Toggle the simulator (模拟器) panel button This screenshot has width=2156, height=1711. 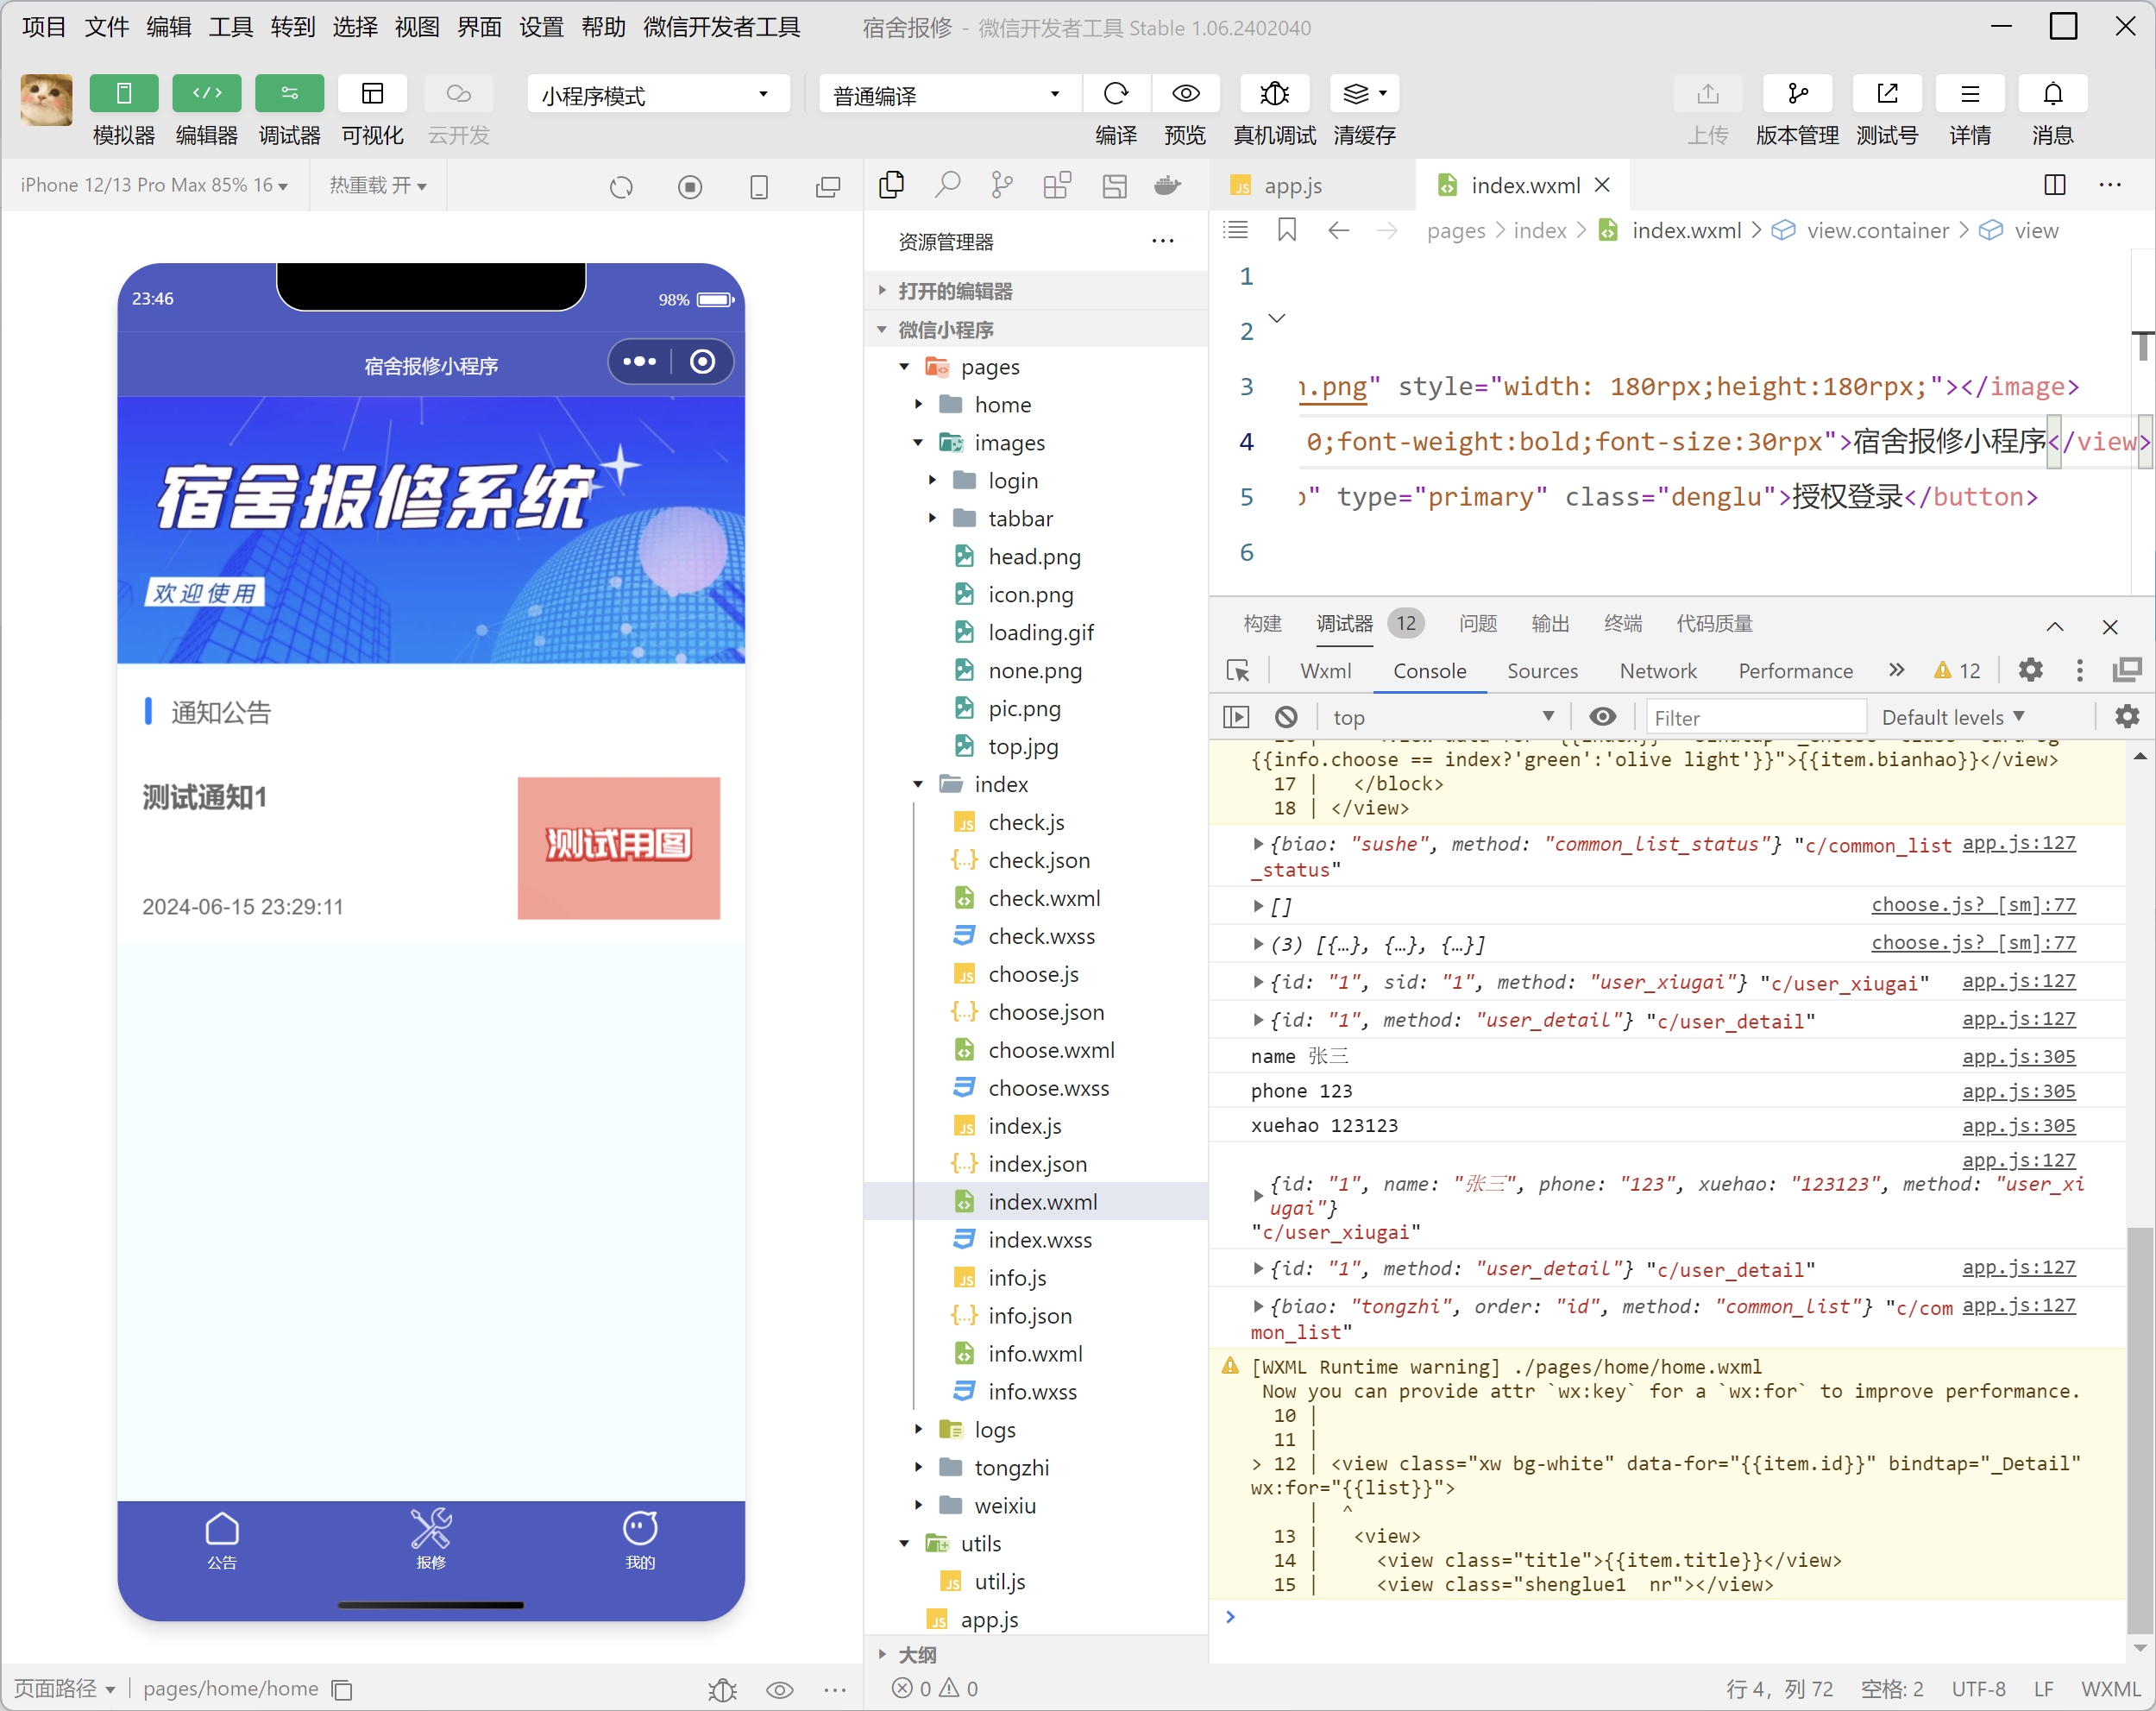pyautogui.click(x=124, y=94)
